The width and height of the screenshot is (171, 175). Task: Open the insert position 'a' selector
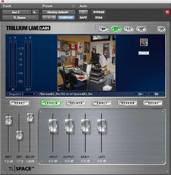pyautogui.click(x=35, y=12)
